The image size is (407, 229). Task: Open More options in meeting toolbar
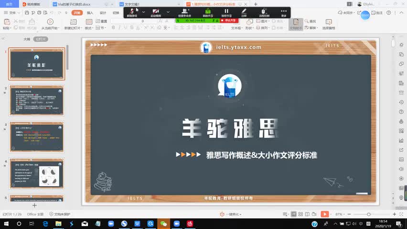284,12
